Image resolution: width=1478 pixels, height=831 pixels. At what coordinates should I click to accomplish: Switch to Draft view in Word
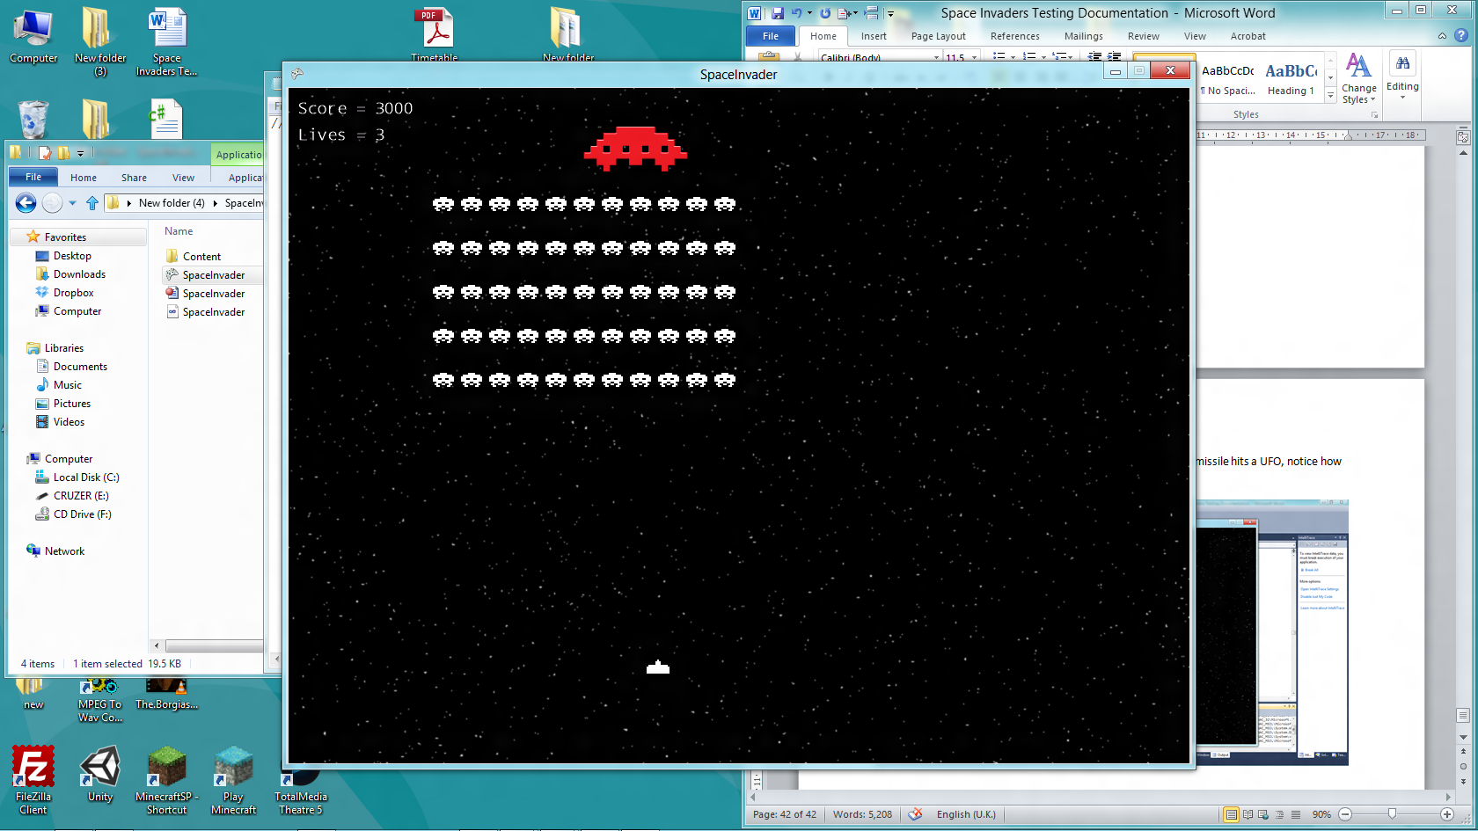(1295, 814)
